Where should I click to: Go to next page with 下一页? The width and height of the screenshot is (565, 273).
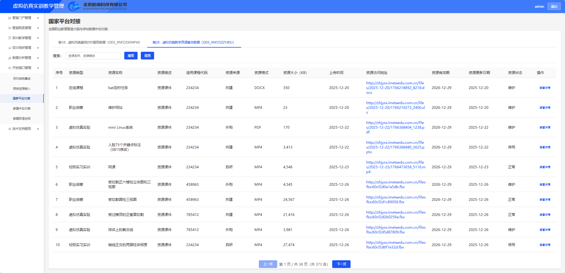341,264
